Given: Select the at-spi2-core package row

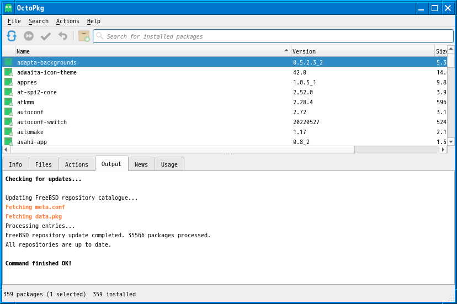Looking at the screenshot, I should (x=149, y=92).
